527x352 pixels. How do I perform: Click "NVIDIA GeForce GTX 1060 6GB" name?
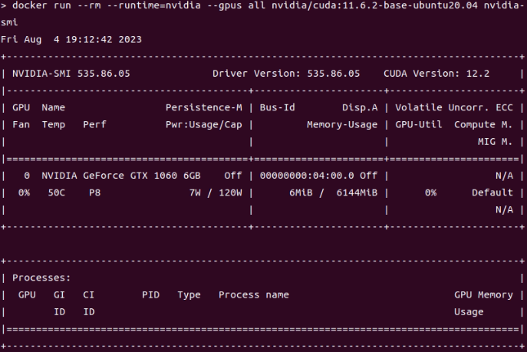pos(121,176)
